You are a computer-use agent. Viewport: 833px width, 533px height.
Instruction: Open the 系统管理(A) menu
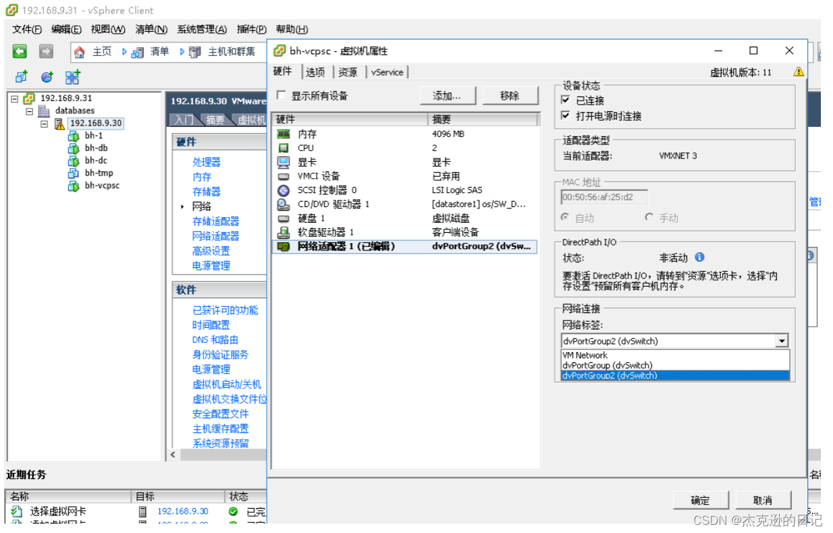(201, 29)
